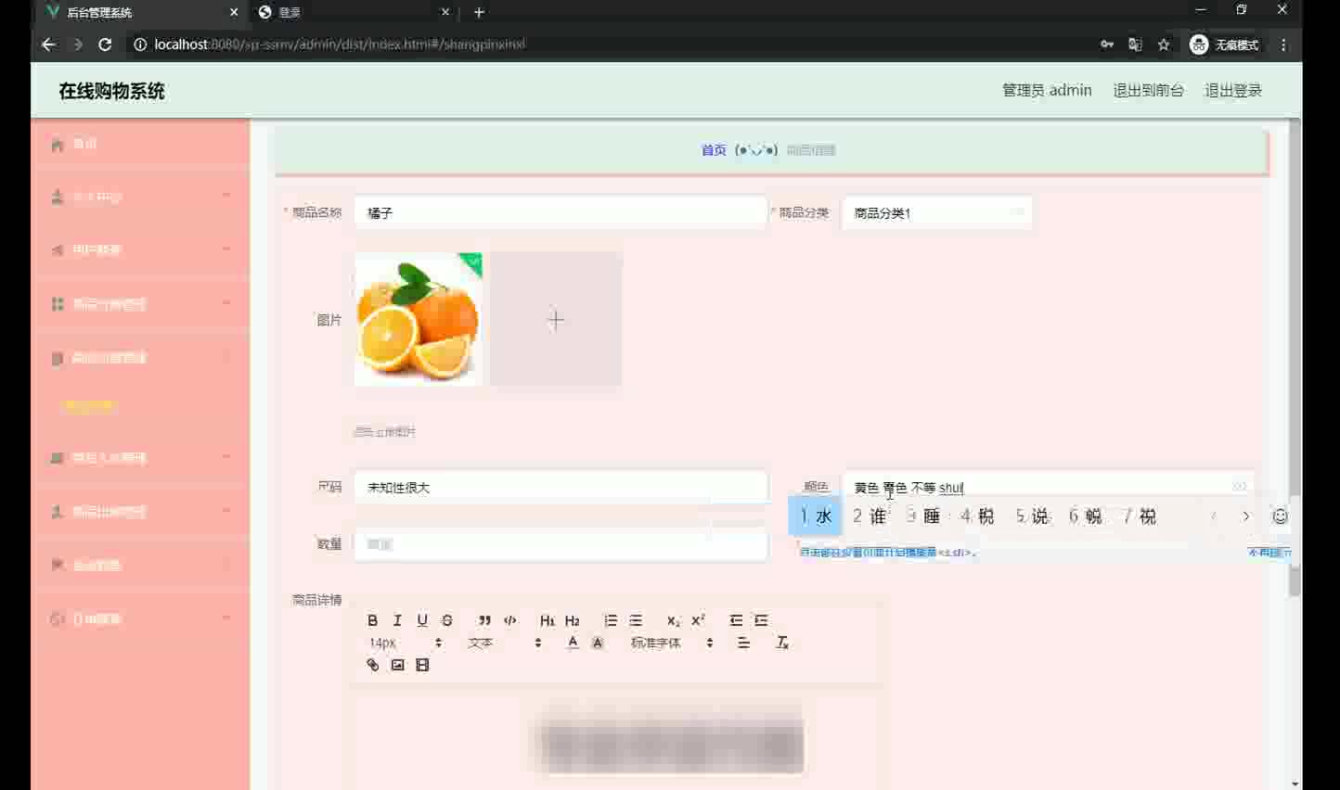Image resolution: width=1340 pixels, height=790 pixels.
Task: Open the home item in the sidebar
Action: (140, 144)
